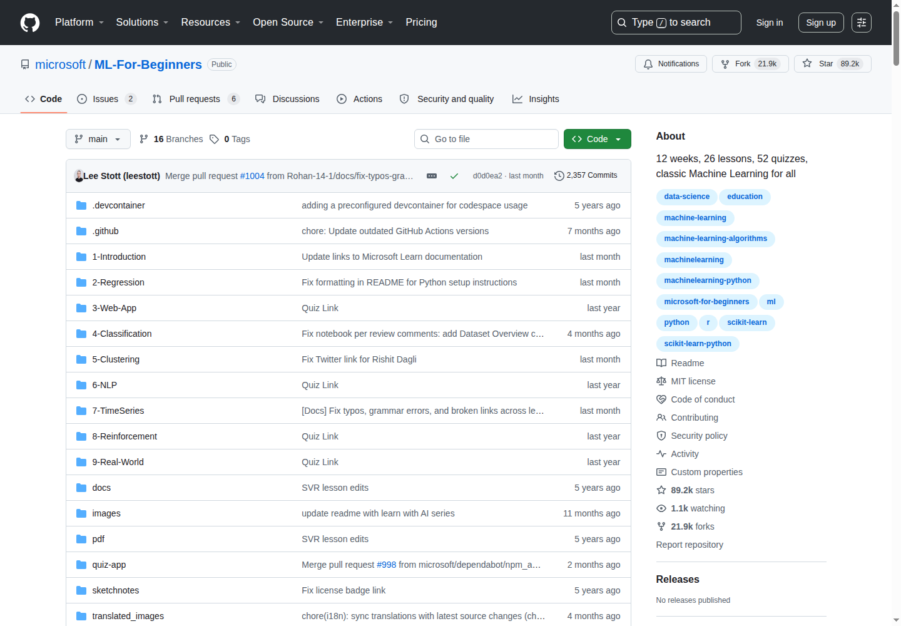This screenshot has height=626, width=901.
Task: Click the tag icon beside 0 Tags
Action: pos(215,139)
